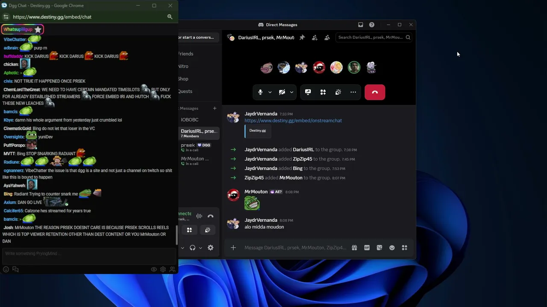This screenshot has height=307, width=547.
Task: Launch activity from sidebar voice panel
Action: click(x=189, y=230)
